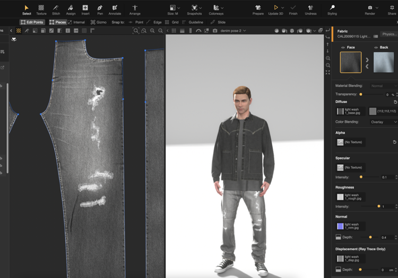Reset the Diffuse settings
This screenshot has width=398, height=278.
tap(395, 102)
